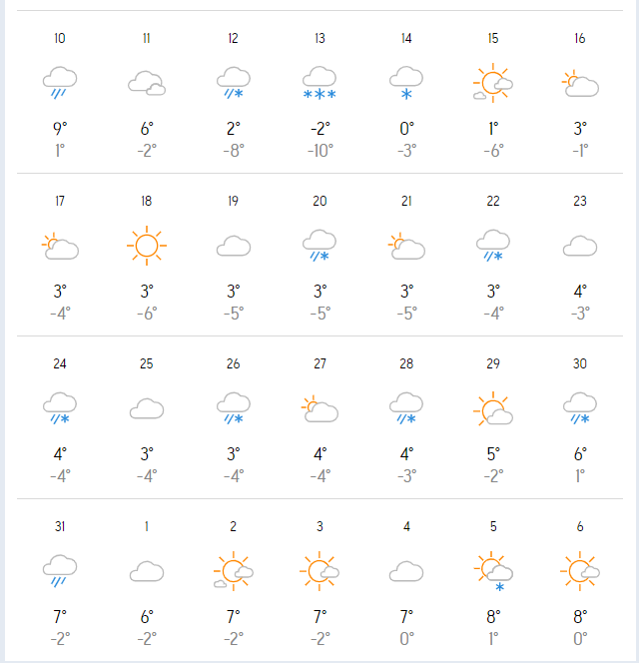Viewport: 639px width, 663px height.
Task: Click the rain icon for day 10
Action: pos(60,83)
